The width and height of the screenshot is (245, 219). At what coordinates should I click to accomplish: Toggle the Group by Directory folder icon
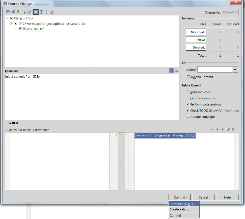point(36,12)
